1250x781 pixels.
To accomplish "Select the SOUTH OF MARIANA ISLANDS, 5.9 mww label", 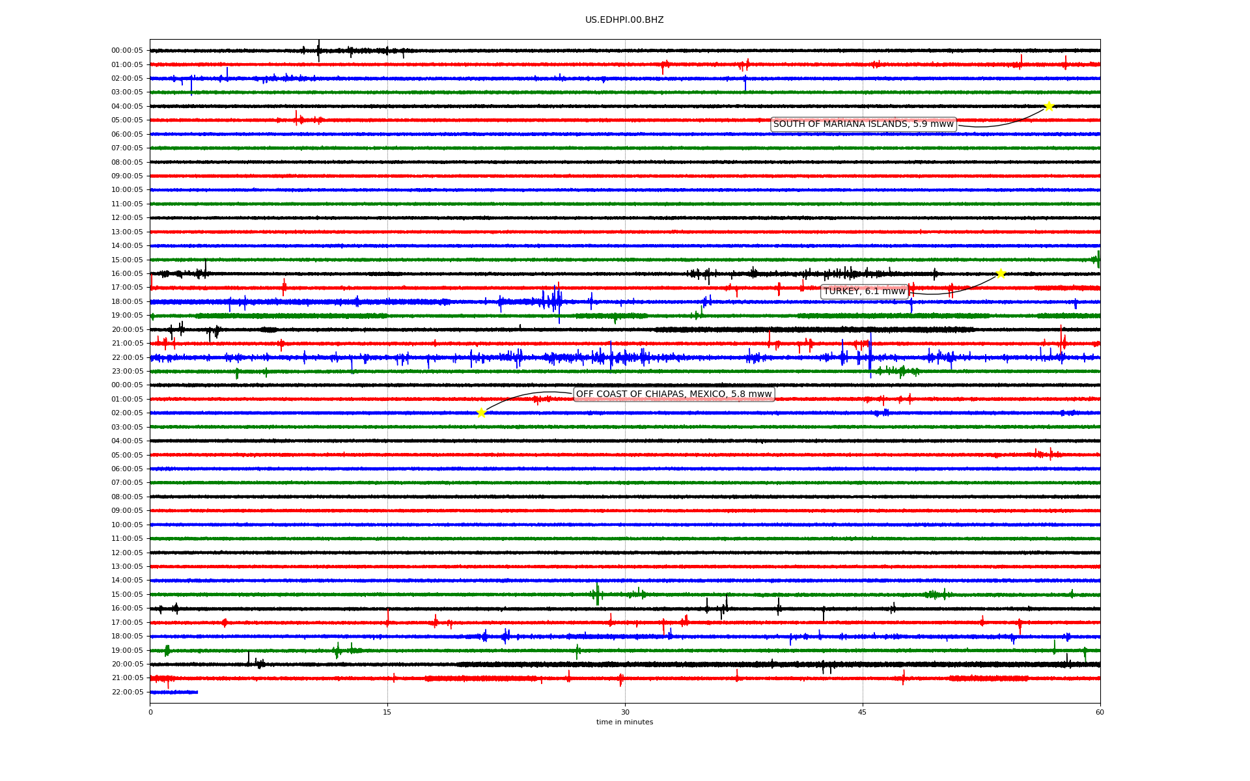I will 863,124.
